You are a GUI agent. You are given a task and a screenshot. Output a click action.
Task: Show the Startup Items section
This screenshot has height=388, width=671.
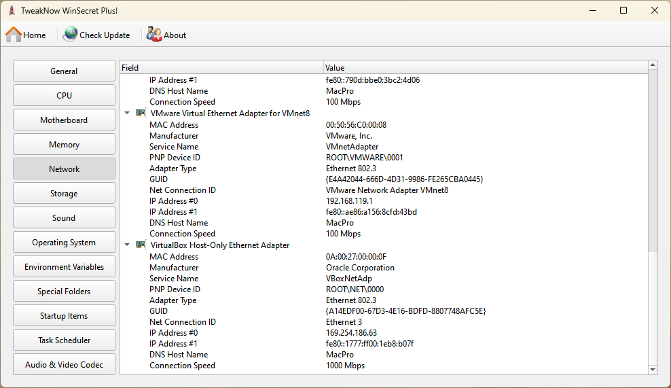(65, 315)
